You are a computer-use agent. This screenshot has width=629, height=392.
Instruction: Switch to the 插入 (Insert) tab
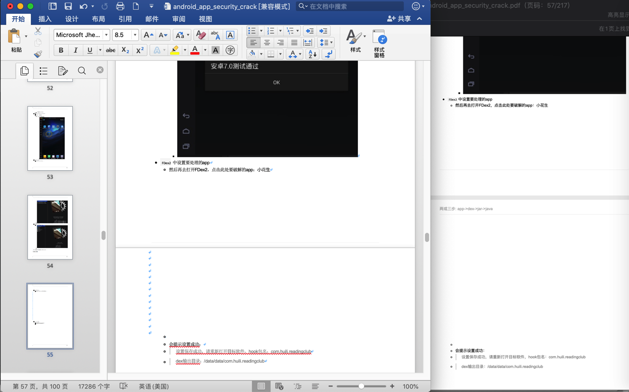45,19
